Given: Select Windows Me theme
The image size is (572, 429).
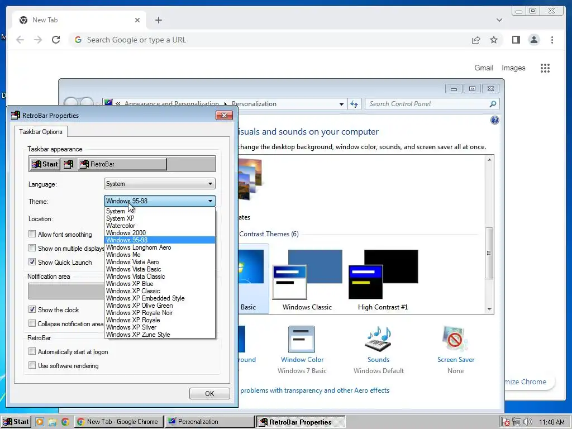Looking at the screenshot, I should pyautogui.click(x=159, y=255).
